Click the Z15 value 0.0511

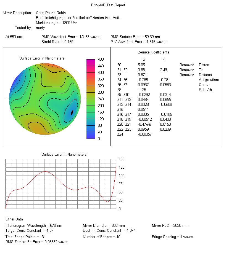click(143, 109)
